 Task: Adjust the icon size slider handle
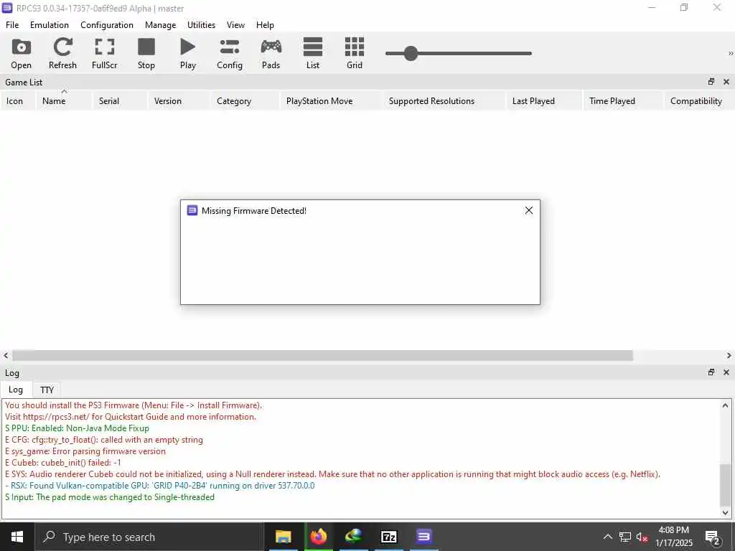(x=411, y=53)
